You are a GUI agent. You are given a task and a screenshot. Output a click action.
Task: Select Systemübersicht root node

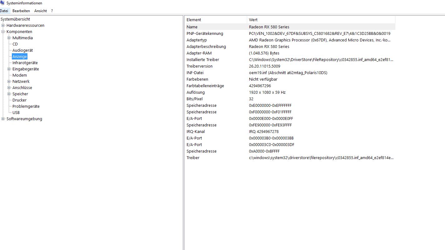[15, 19]
